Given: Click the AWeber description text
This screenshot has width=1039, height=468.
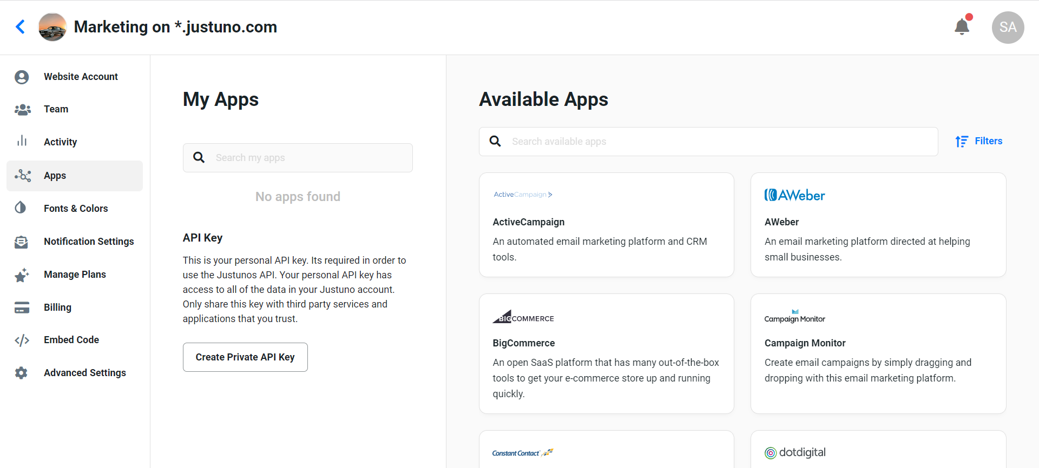Looking at the screenshot, I should [867, 249].
